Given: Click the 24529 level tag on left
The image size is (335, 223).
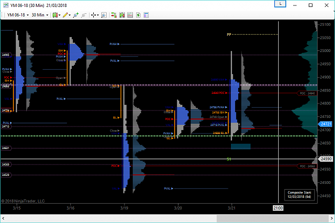Looking at the screenshot, I should click(6, 175).
